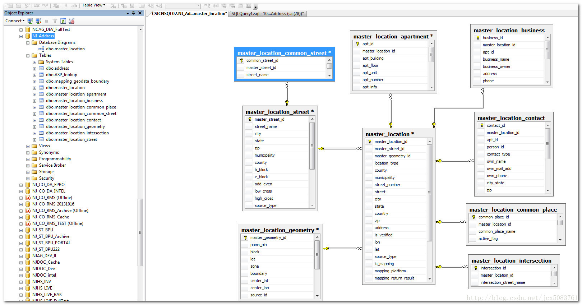Click the 'ab' text annotation toolbar icon
This screenshot has height=305, width=582.
click(x=74, y=5)
